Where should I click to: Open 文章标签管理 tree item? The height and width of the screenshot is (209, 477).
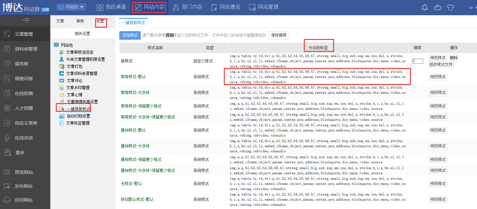pos(78,123)
